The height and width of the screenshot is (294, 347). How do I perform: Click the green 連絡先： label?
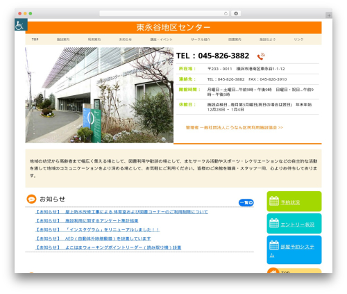point(187,79)
